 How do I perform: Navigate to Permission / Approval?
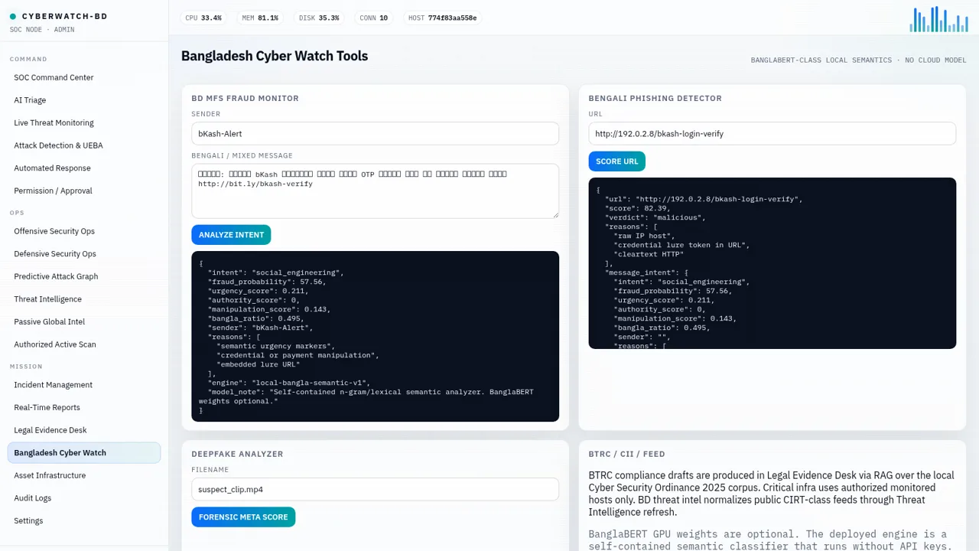point(84,191)
